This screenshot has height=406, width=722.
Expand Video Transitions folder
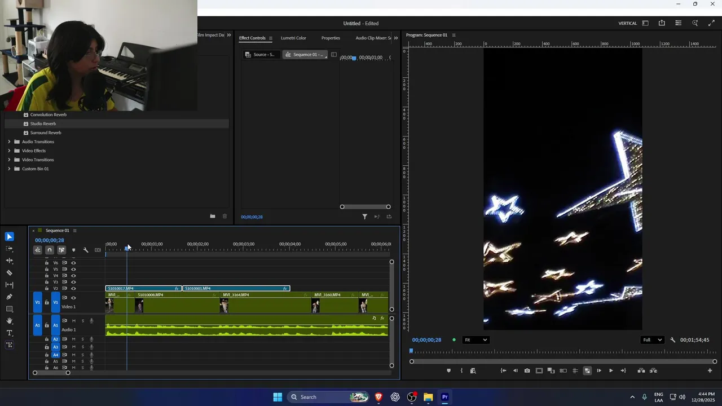point(9,160)
